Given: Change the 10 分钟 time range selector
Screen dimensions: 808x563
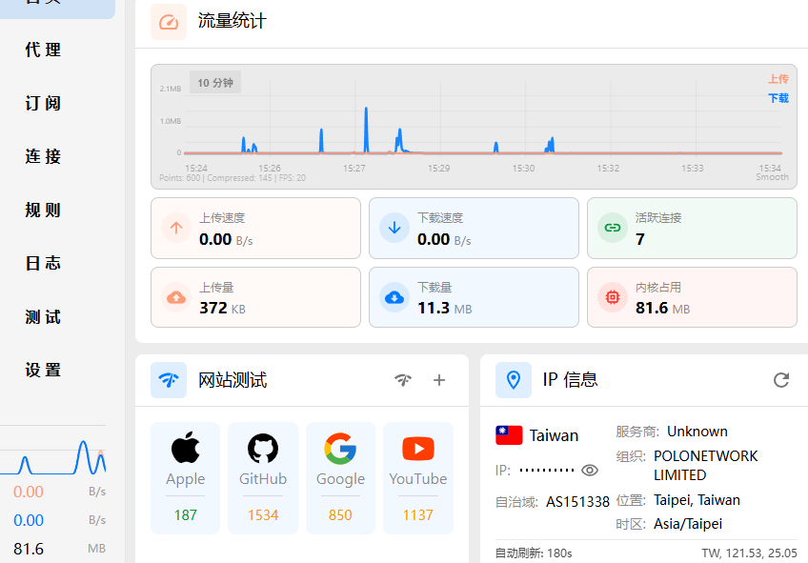Looking at the screenshot, I should click(215, 83).
